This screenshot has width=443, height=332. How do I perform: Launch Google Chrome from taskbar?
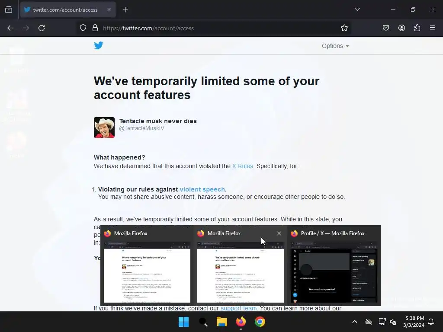[260, 322]
